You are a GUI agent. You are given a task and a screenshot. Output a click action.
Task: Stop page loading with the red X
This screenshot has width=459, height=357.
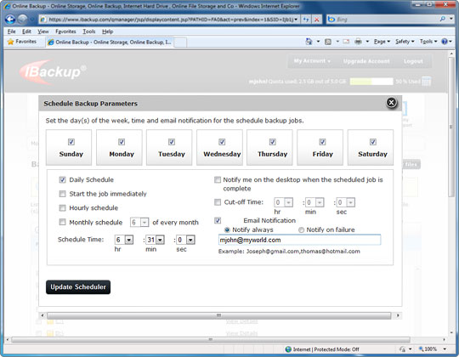pyautogui.click(x=316, y=20)
